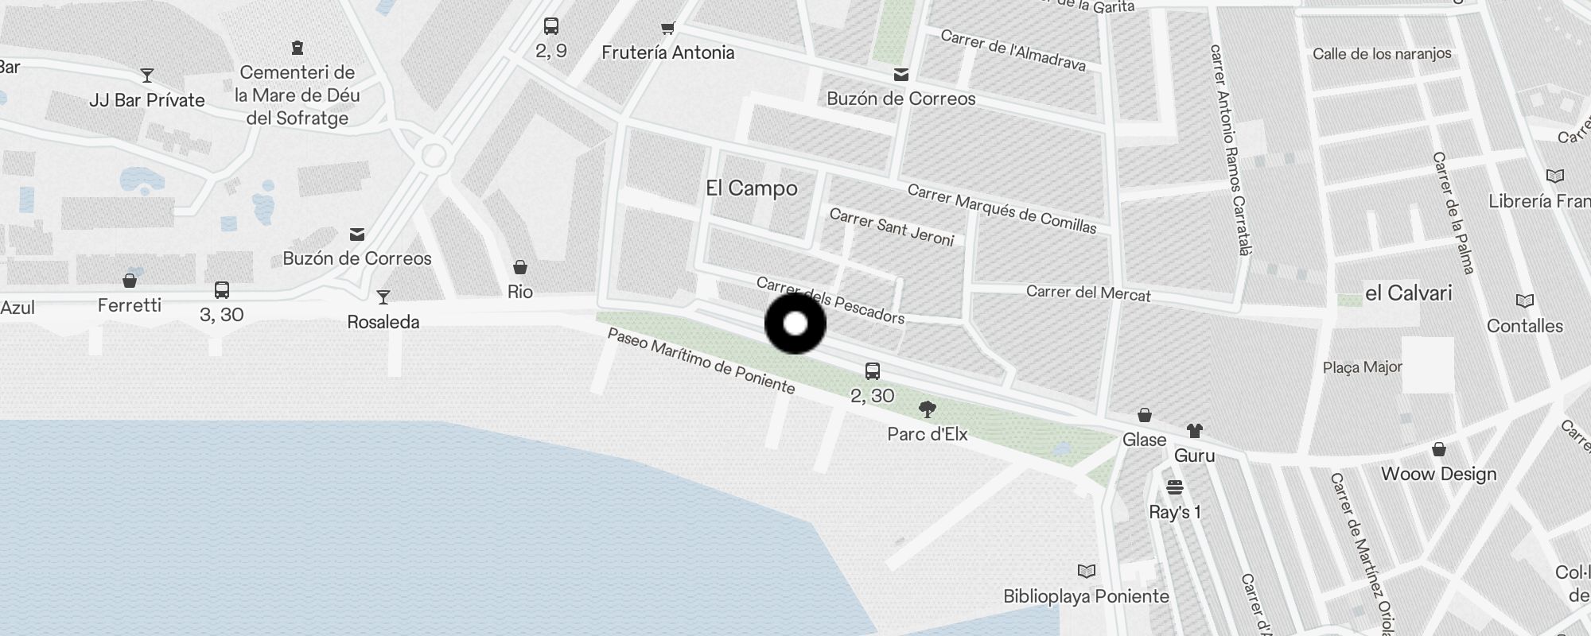Screen dimensions: 1591x636
Task: Select the bus stop icon labeled 2, 9
Action: pos(551,26)
